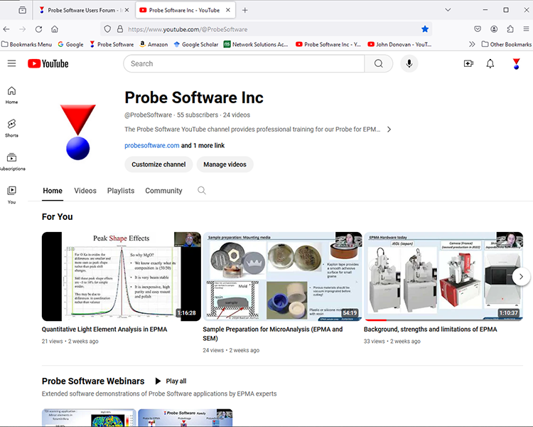Viewport: 533px width, 427px height.
Task: Open Background, strengths and limitations title
Action: tap(431, 330)
